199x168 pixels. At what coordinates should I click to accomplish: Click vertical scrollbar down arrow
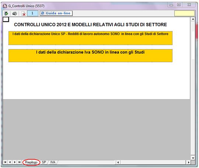tap(193, 158)
